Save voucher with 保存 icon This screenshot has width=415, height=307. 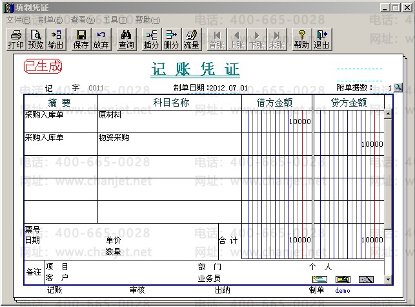81,39
